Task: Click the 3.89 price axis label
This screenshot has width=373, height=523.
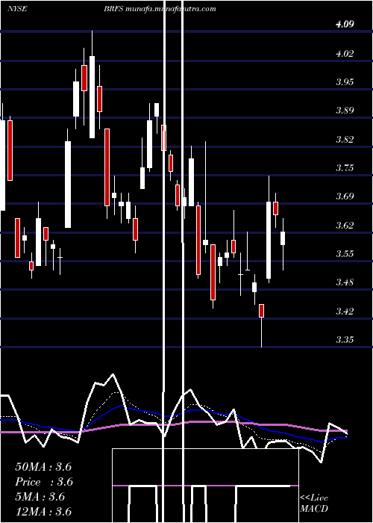Action: 345,111
